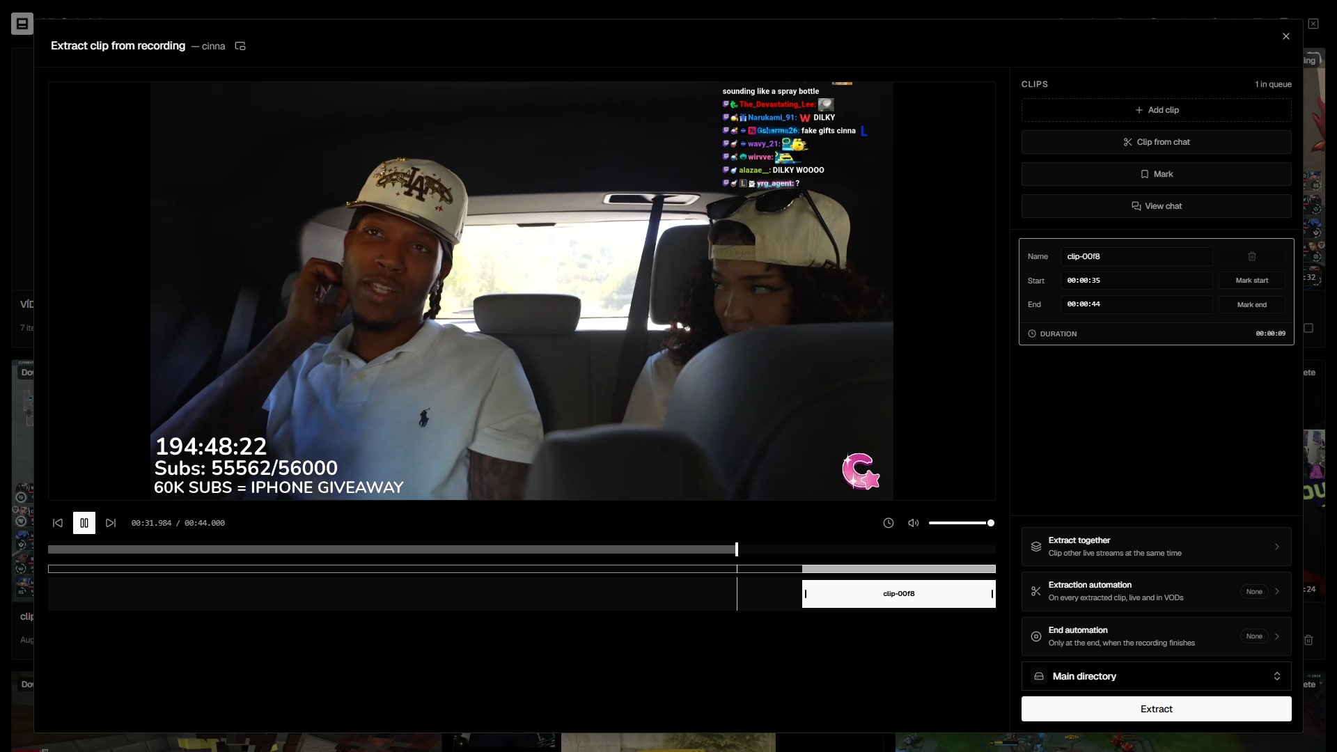Viewport: 1337px width, 752px height.
Task: Click the Extract button
Action: point(1157,709)
